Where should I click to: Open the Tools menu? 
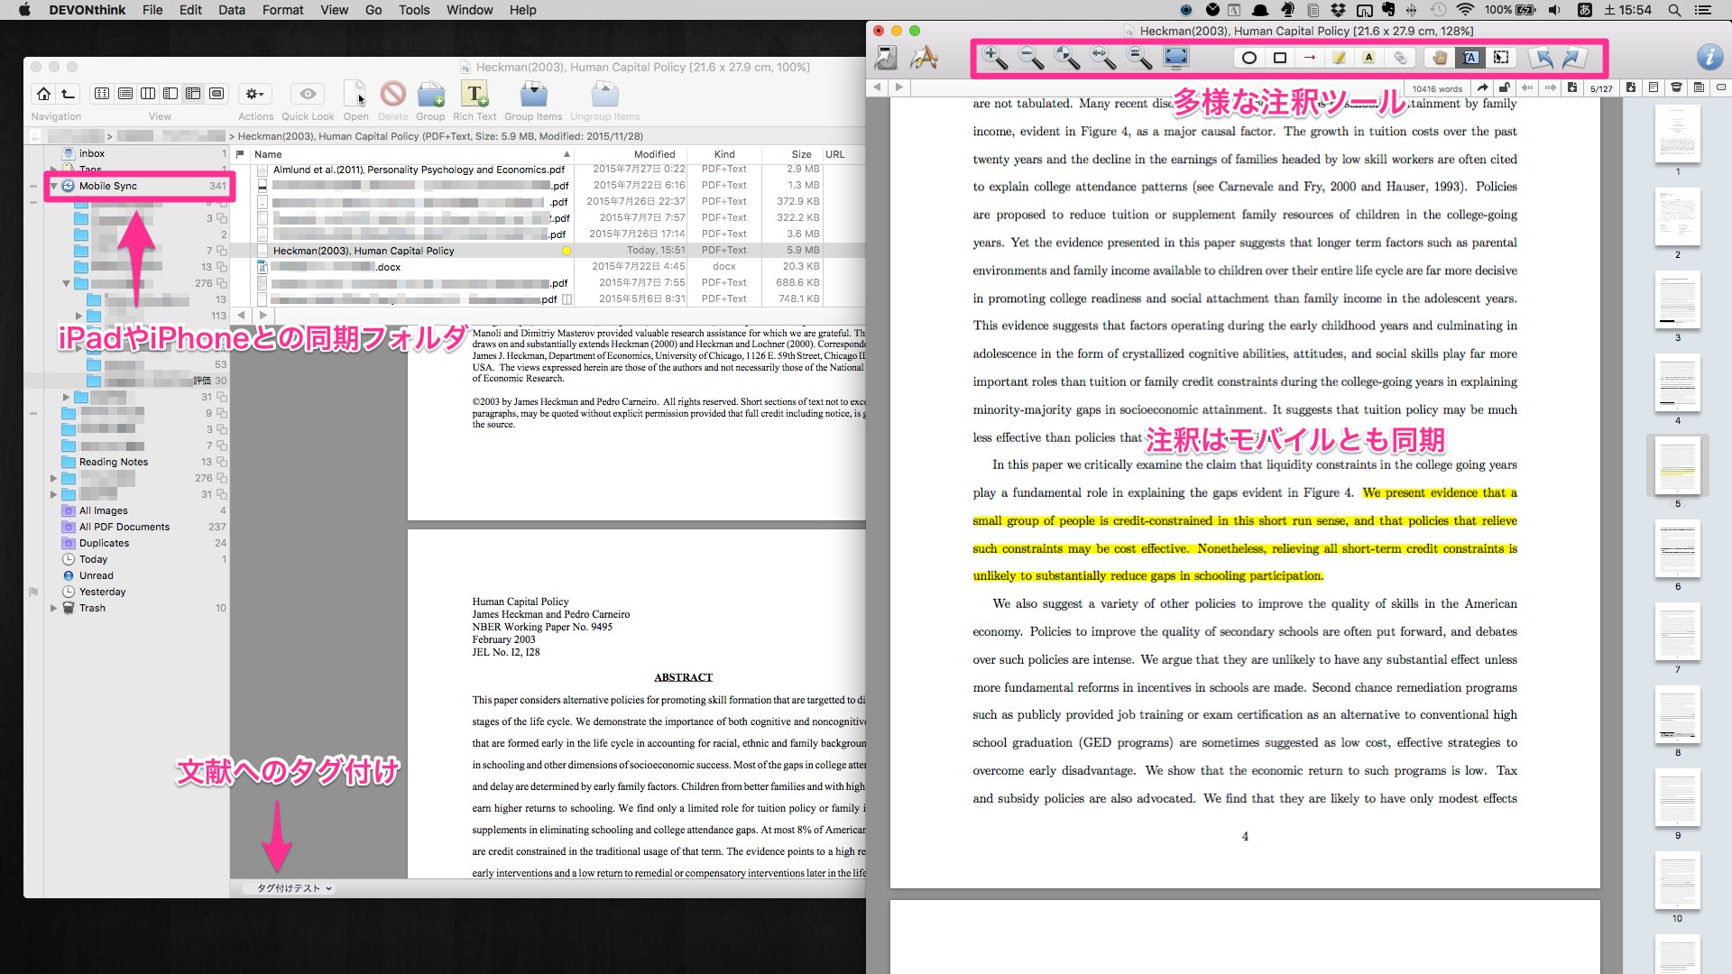tap(414, 10)
